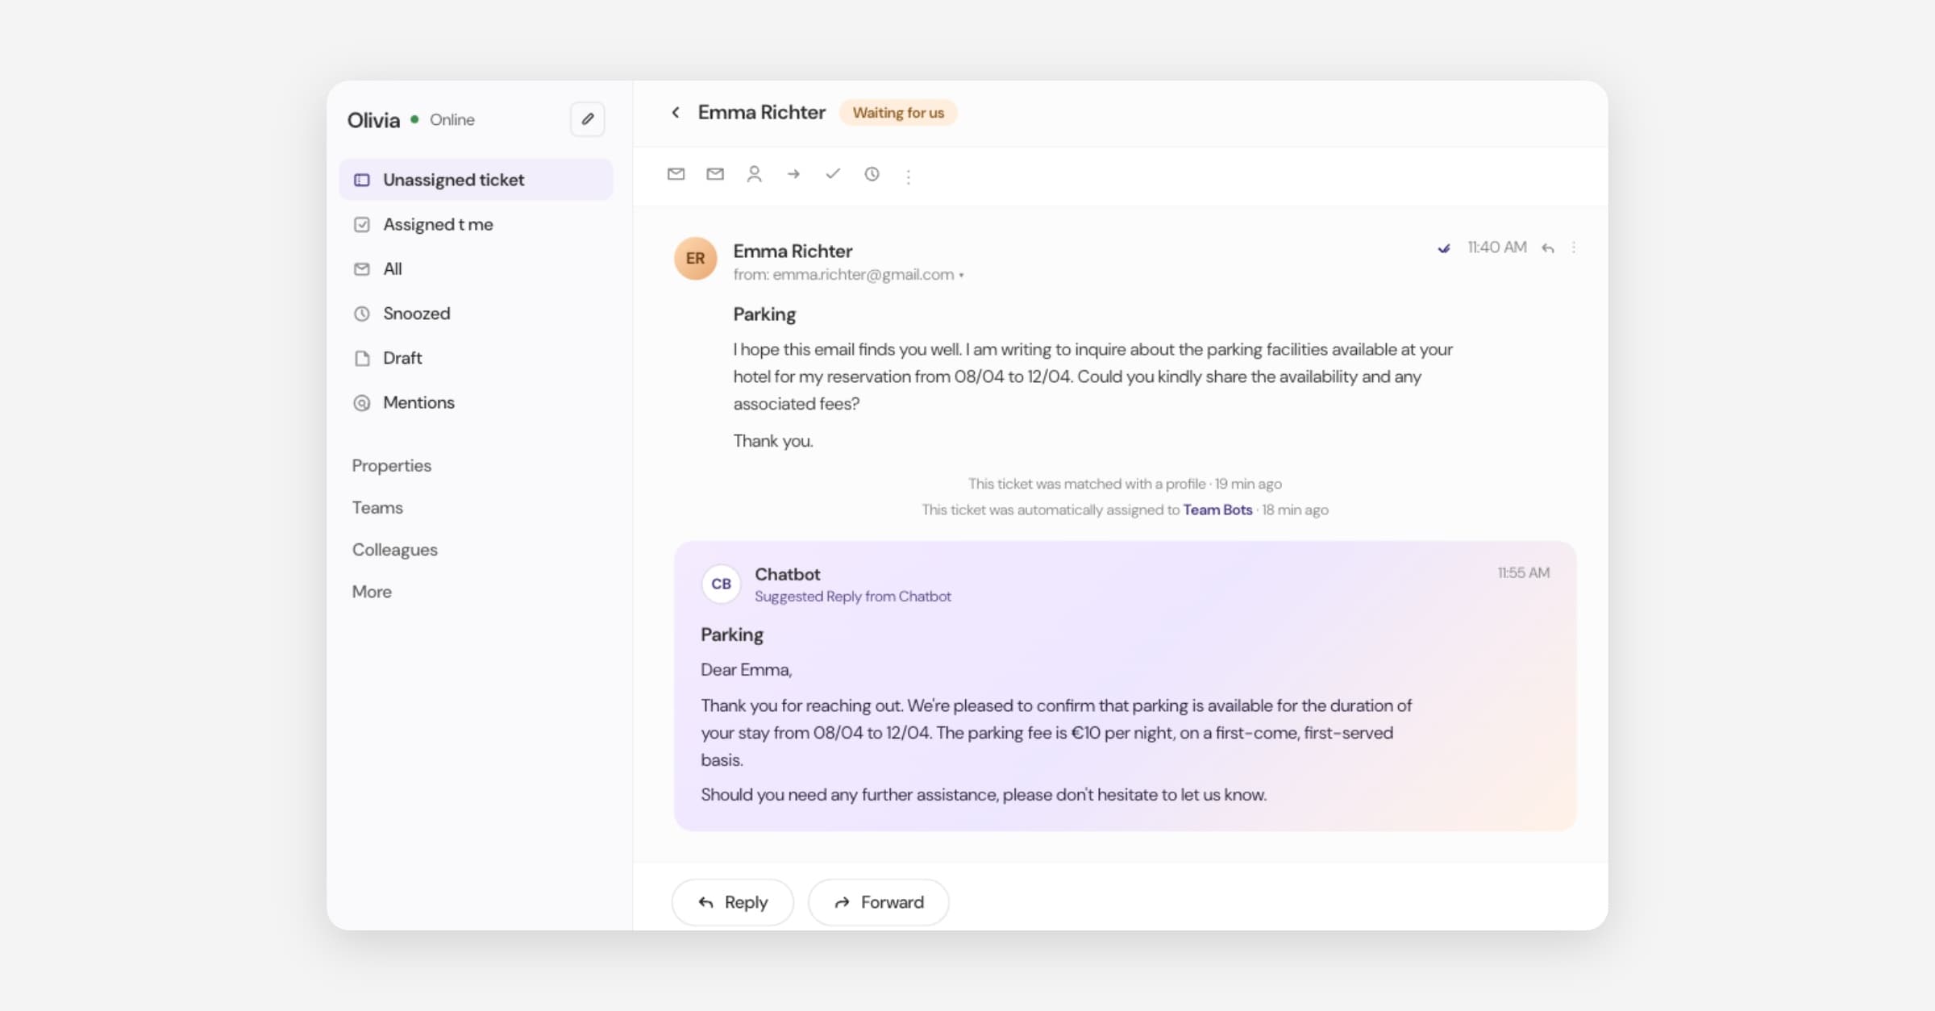
Task: Click the Forward button
Action: pos(879,902)
